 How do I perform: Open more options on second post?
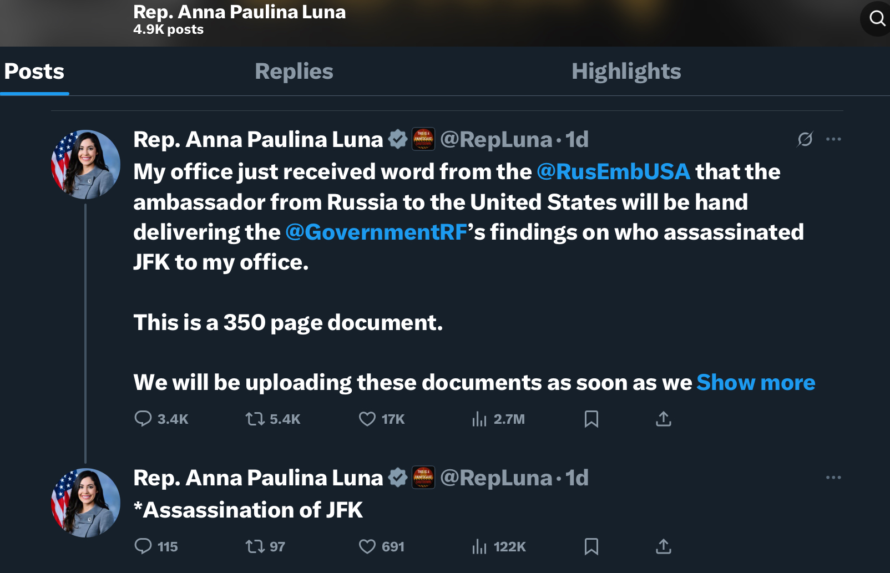point(833,478)
